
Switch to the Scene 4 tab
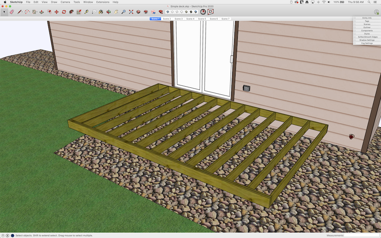tap(190, 19)
